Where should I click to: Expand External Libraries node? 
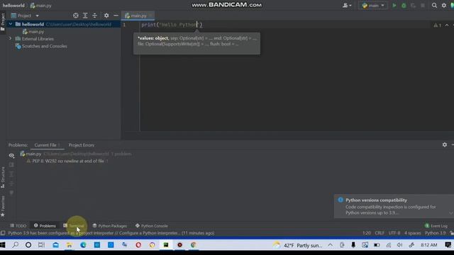(x=11, y=38)
